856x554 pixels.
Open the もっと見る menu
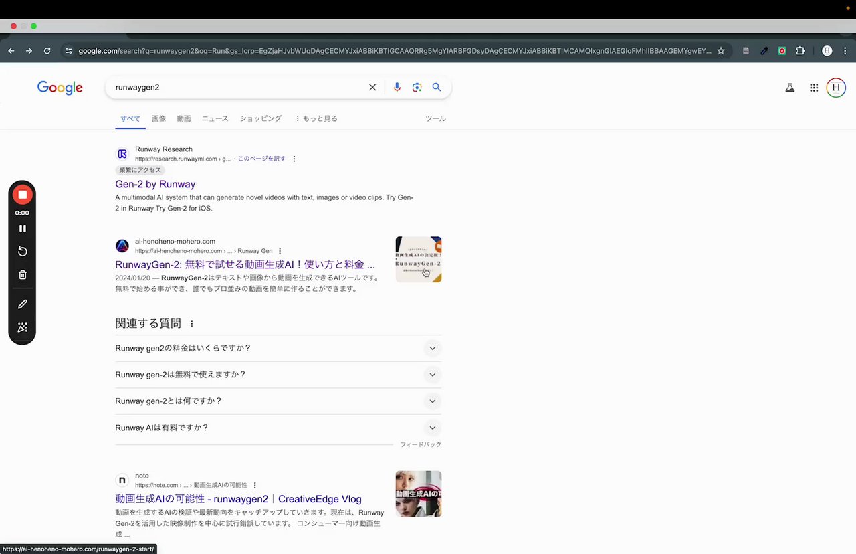click(316, 118)
